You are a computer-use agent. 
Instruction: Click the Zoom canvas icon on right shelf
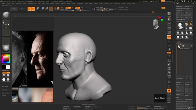(x=169, y=24)
